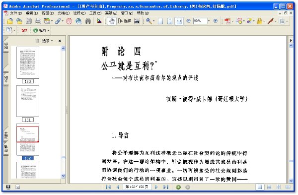Click the Organizer icon in the toolbar
The width and height of the screenshot is (298, 195).
pyautogui.click(x=47, y=21)
